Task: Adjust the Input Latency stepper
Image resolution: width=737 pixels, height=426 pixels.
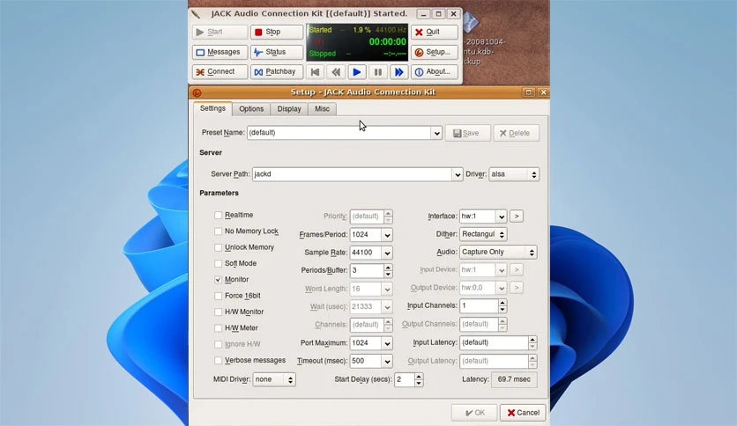Action: pyautogui.click(x=532, y=343)
